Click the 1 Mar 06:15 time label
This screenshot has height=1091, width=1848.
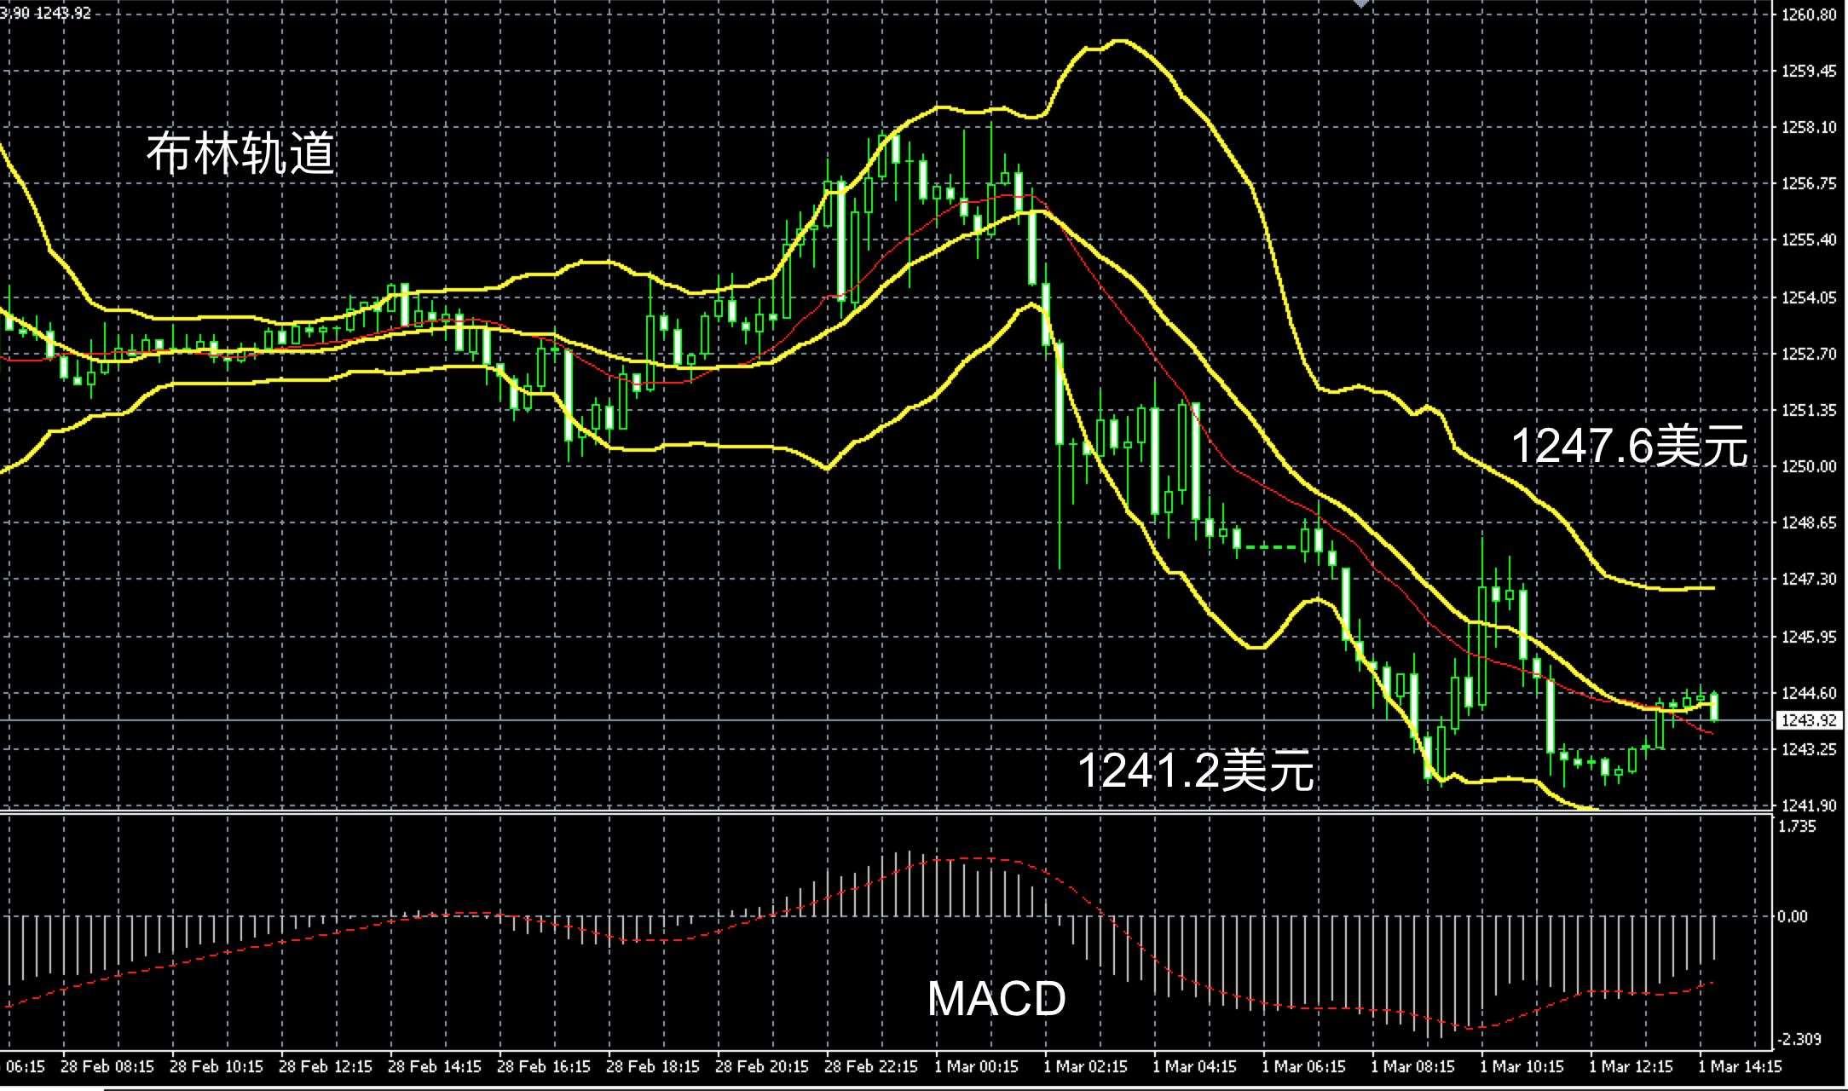[1303, 1066]
